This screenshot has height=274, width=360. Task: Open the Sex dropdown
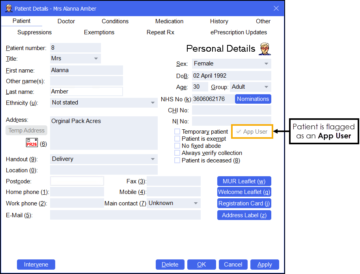[x=266, y=64]
